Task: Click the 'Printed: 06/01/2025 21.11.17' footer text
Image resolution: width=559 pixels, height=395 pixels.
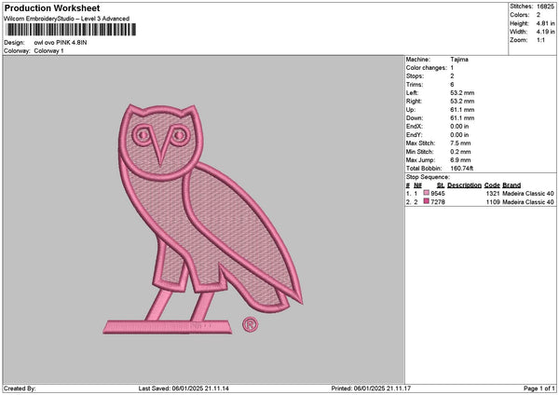Action: point(371,388)
